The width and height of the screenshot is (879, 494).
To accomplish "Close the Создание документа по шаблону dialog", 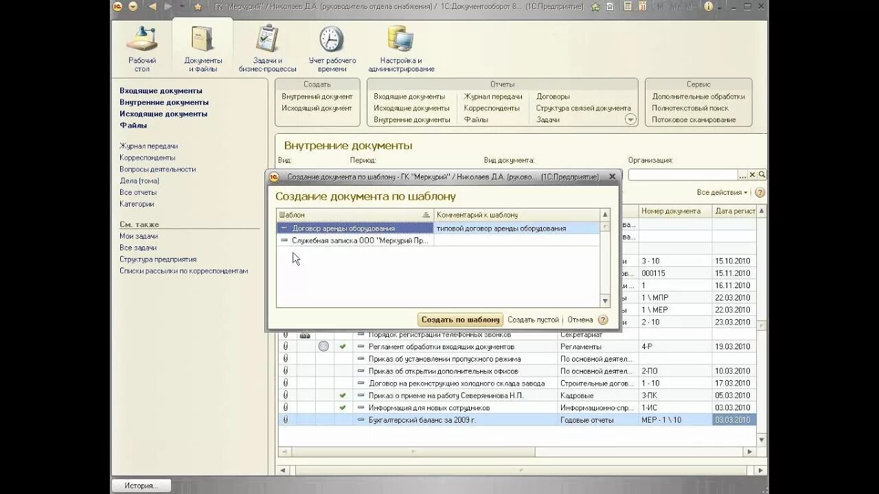I will [x=613, y=176].
